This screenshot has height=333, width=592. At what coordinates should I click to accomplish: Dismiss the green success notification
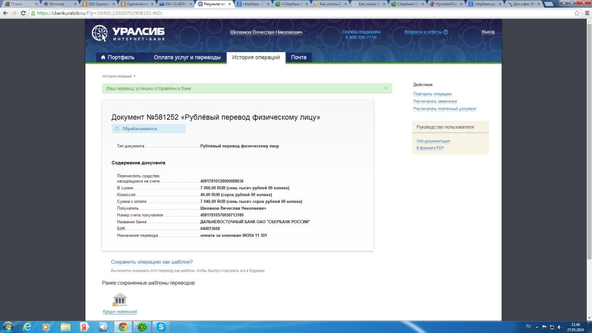(386, 88)
